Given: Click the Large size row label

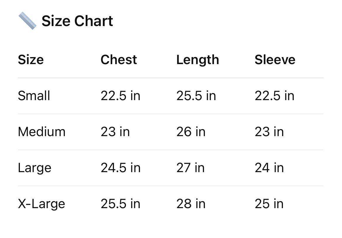Looking at the screenshot, I should tap(34, 168).
